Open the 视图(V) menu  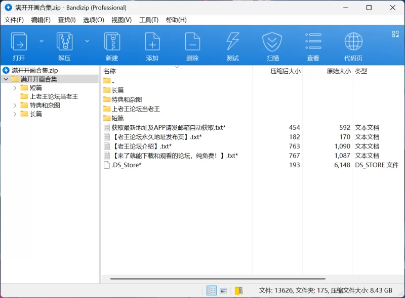121,20
